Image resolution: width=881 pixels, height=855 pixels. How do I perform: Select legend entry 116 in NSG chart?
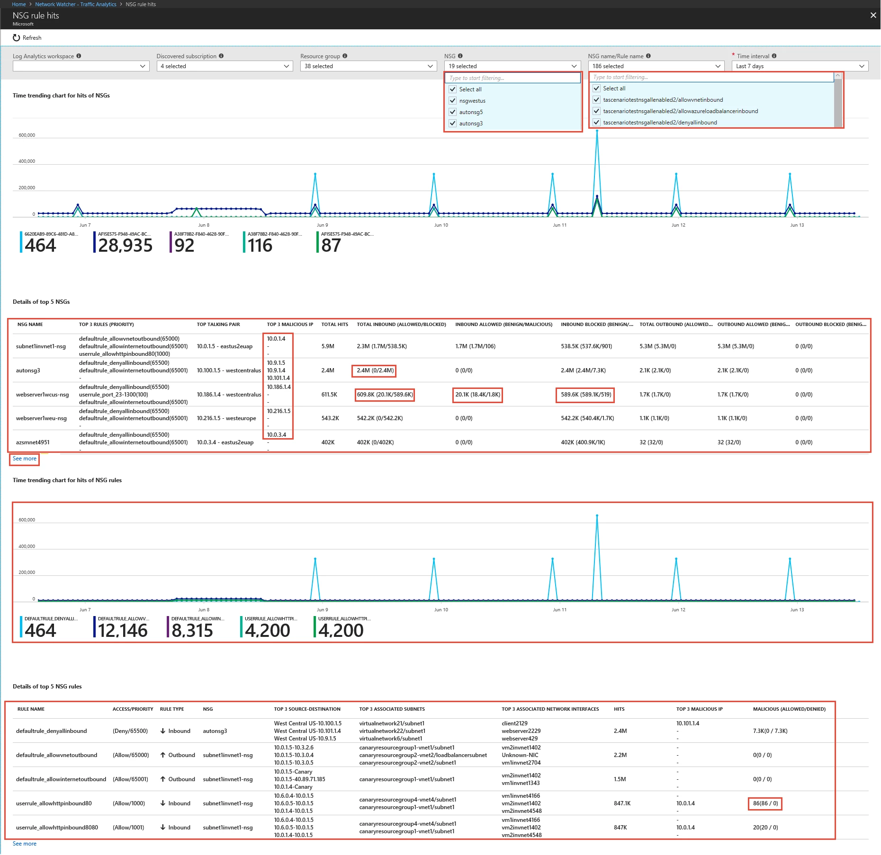tap(273, 242)
